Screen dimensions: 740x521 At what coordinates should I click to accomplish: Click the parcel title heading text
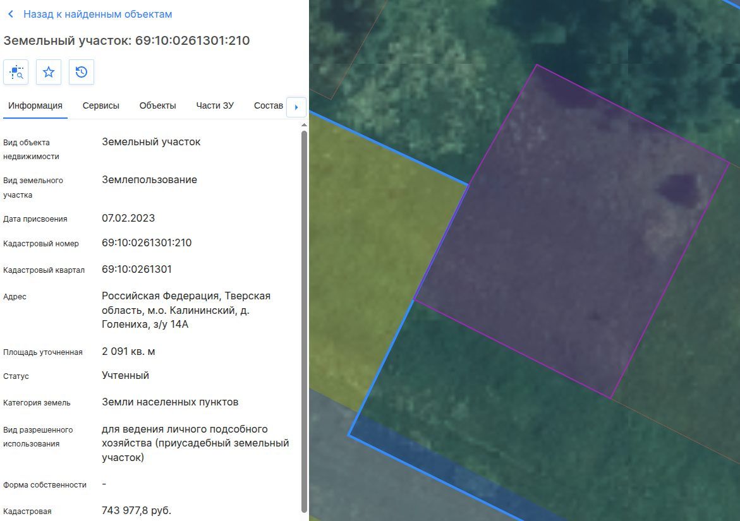click(x=126, y=40)
